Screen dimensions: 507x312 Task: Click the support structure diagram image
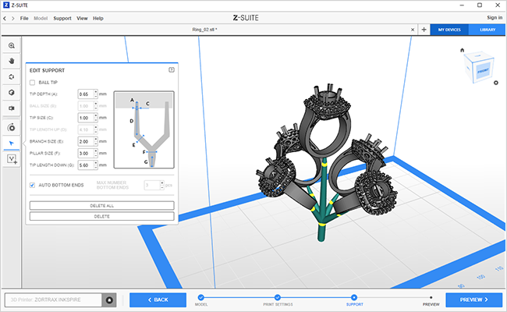click(144, 129)
